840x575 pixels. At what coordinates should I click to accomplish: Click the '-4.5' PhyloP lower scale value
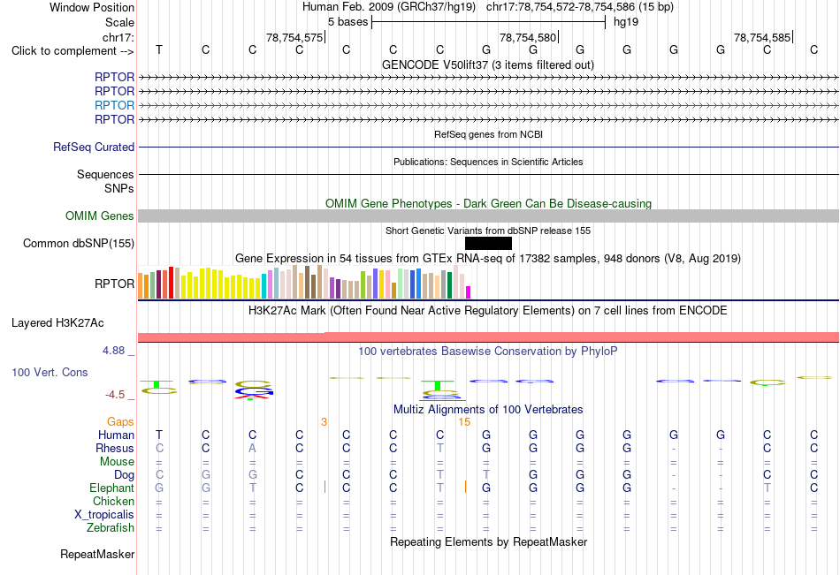(x=115, y=395)
